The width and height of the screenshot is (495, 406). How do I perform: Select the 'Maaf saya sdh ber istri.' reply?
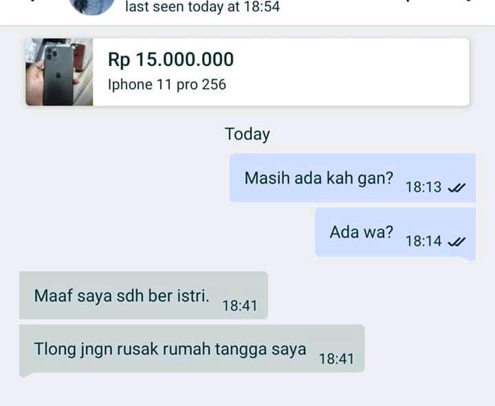(144, 295)
